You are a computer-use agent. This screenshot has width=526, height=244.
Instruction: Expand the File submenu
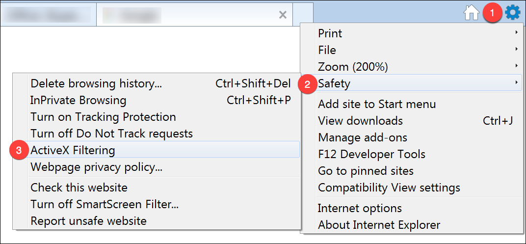[327, 50]
